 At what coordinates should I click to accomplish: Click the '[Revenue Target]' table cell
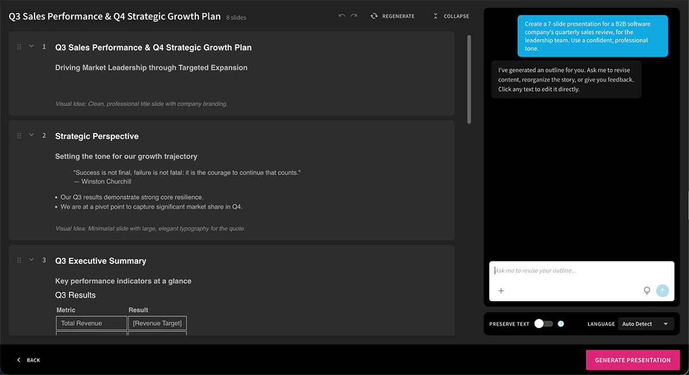point(157,323)
